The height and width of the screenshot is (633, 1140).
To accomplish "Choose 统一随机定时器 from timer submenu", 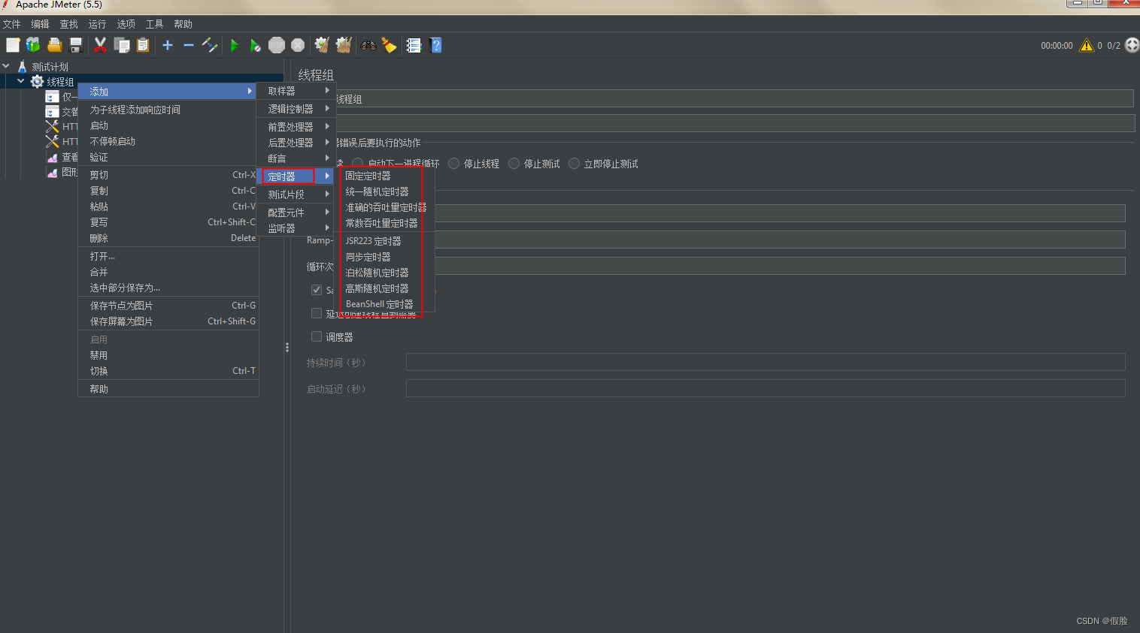I will (386, 191).
